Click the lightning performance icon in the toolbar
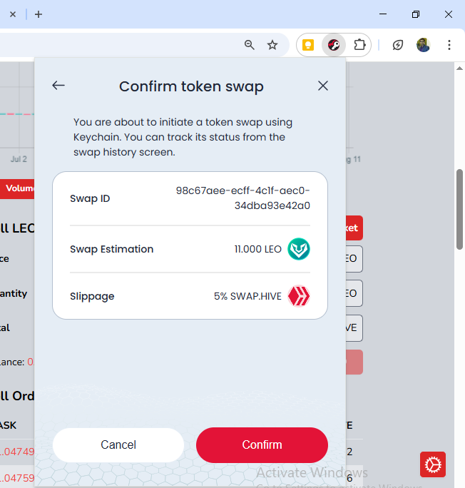 click(x=397, y=45)
